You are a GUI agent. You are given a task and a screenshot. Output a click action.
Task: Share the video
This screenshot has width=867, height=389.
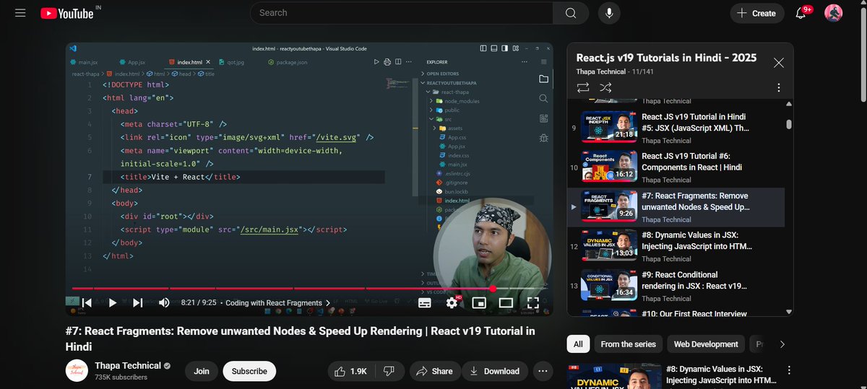point(434,371)
